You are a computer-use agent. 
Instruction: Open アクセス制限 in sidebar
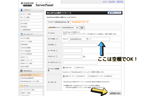31,38
